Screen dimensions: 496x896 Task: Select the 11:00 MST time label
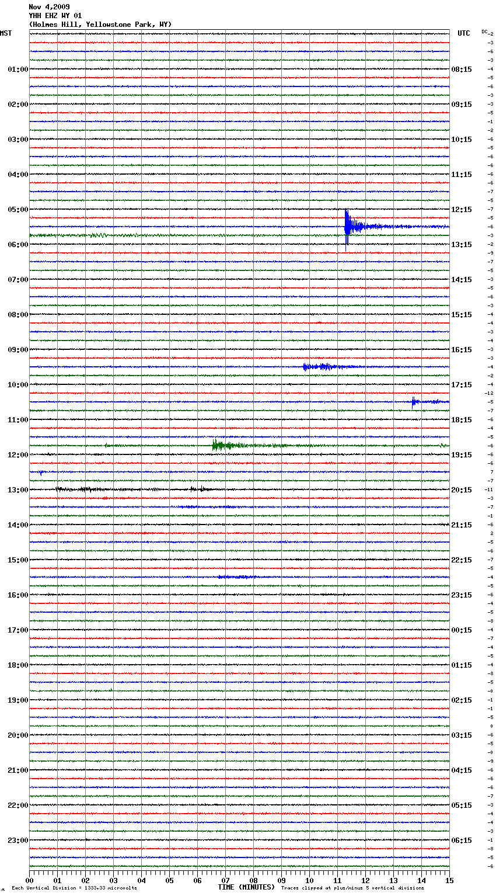(18, 420)
